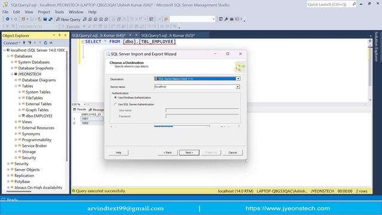Click the Activity Monitor icon in Object Explorer toolbar

(51, 42)
